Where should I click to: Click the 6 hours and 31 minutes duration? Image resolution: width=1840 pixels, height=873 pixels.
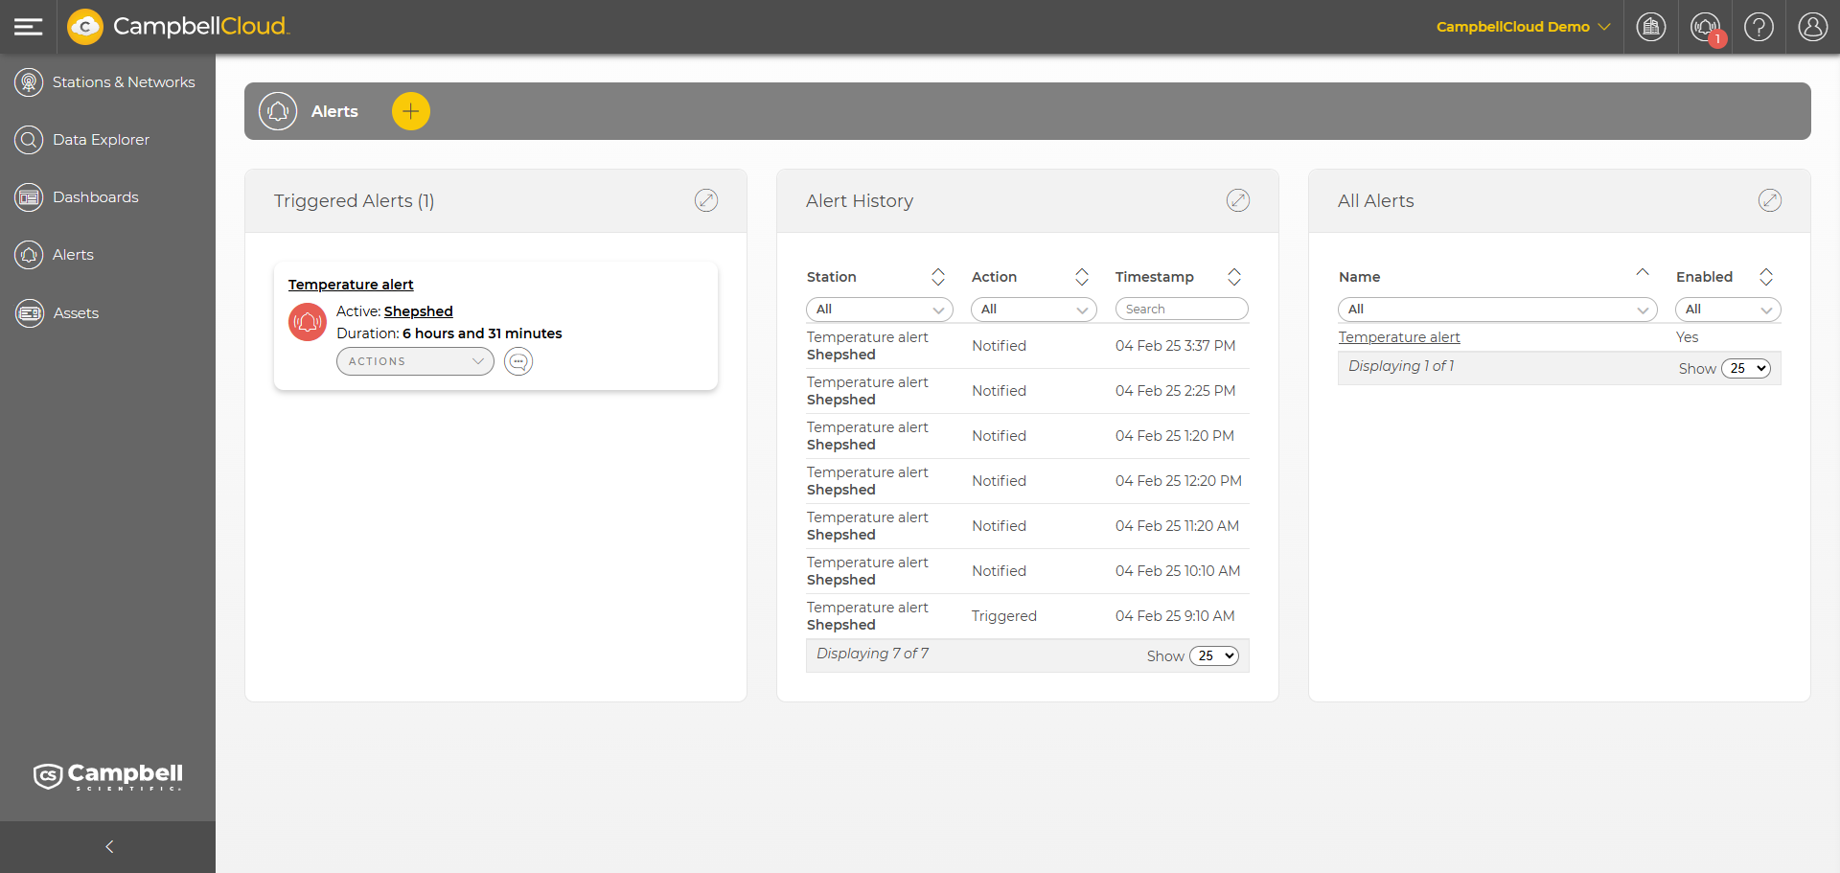pyautogui.click(x=482, y=333)
